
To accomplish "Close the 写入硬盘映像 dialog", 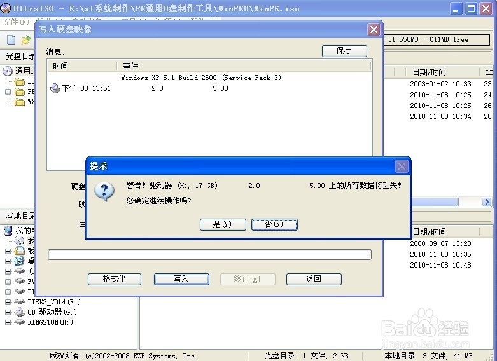I will (374, 30).
